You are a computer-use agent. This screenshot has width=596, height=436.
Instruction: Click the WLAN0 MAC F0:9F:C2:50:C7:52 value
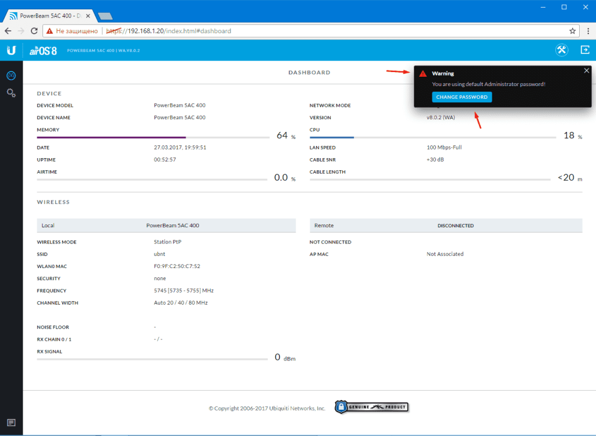point(177,266)
